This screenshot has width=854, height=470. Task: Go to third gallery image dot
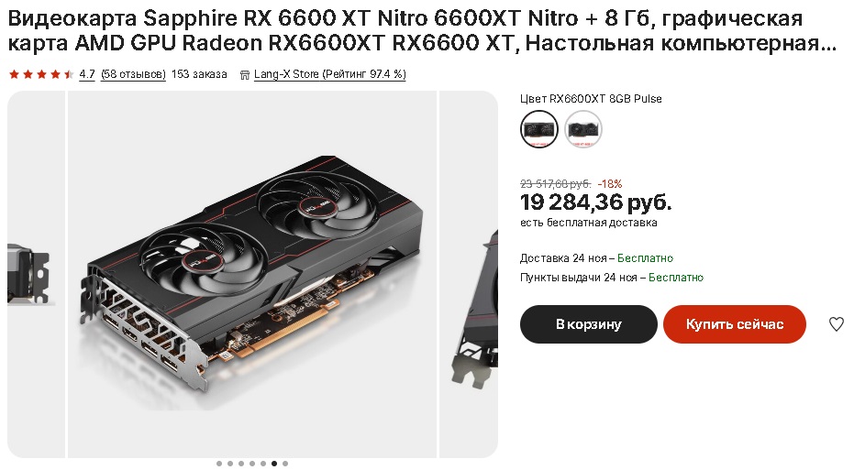pyautogui.click(x=240, y=464)
